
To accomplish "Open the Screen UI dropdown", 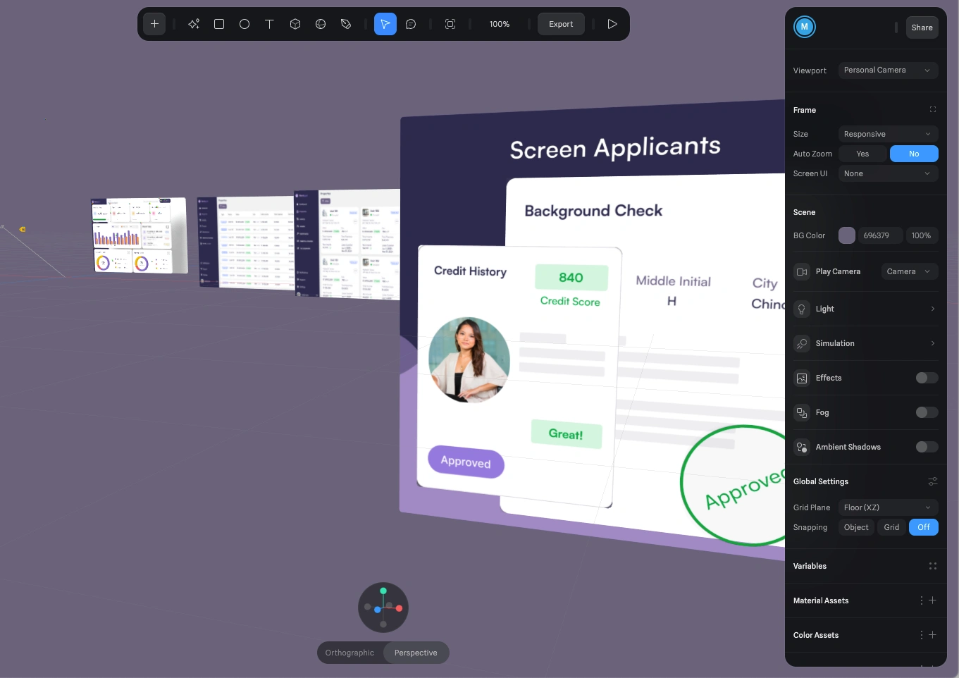I will tap(888, 173).
